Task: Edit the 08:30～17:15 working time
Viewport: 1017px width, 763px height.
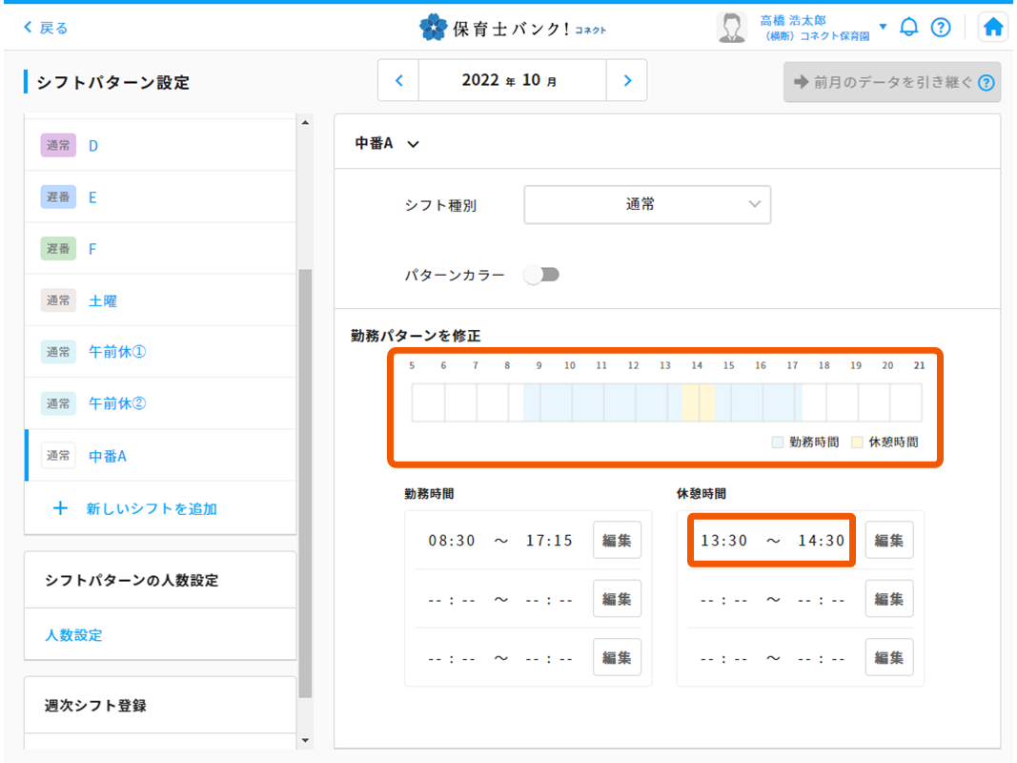Action: (x=617, y=540)
